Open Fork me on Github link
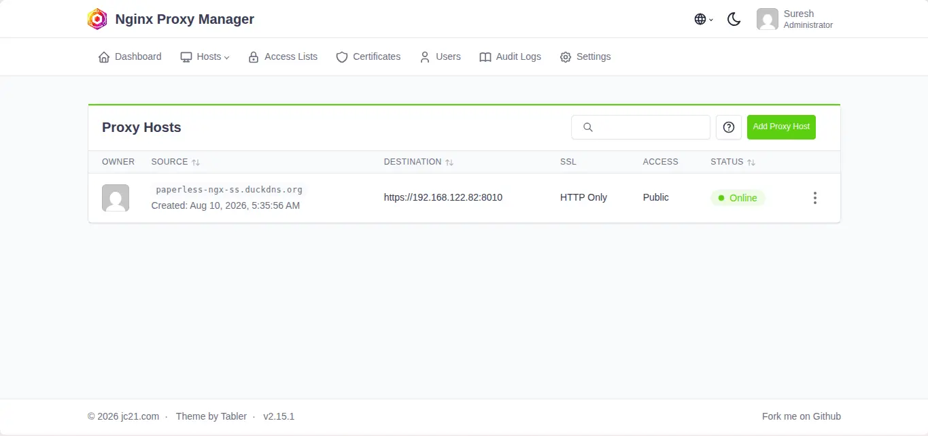 pyautogui.click(x=802, y=416)
